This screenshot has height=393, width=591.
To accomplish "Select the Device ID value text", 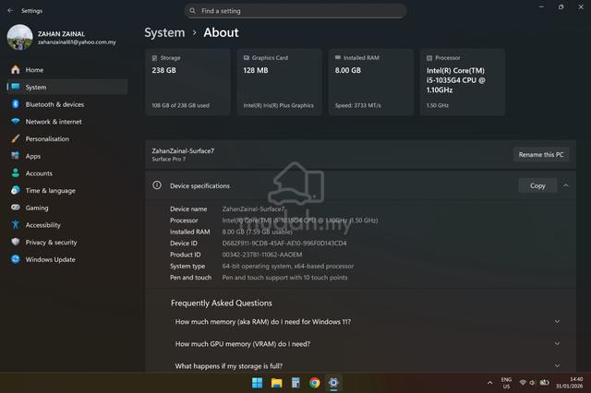I will 284,244.
